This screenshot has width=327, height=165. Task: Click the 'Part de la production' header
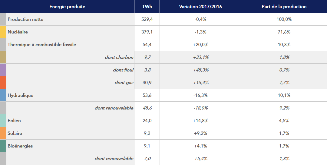point(284,7)
